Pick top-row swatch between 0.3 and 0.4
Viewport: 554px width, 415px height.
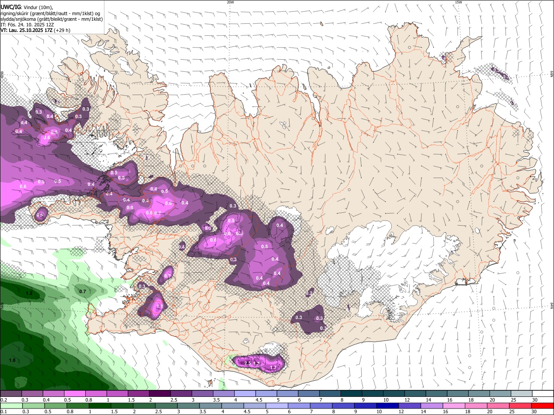point(32,393)
